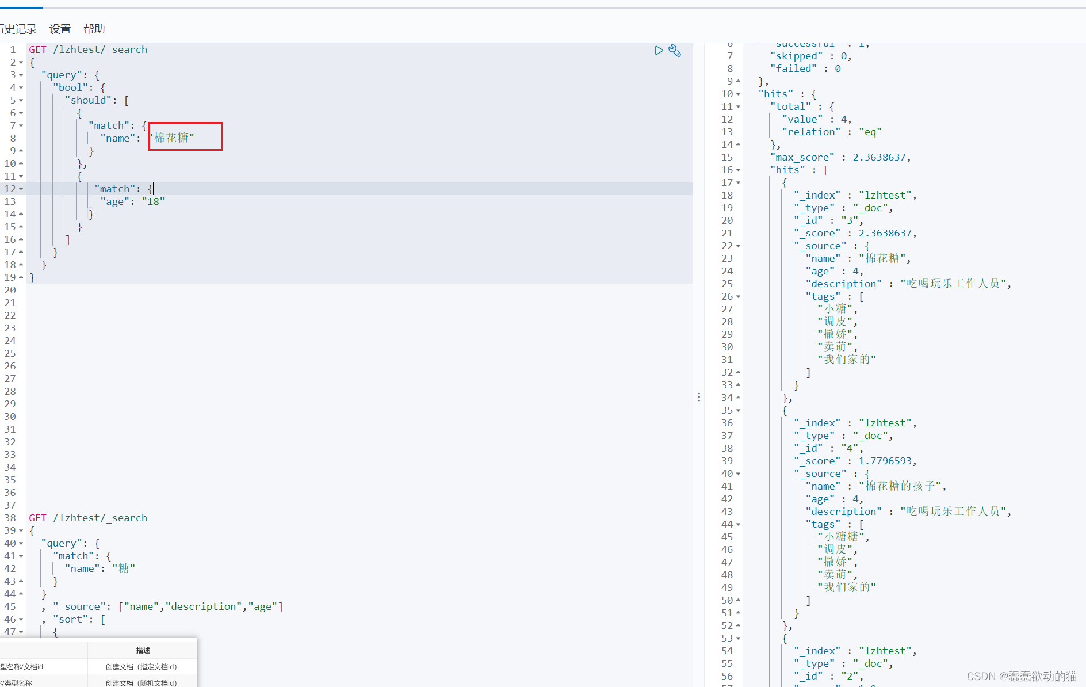Collapse the hits object at output line 10
The width and height of the screenshot is (1086, 687).
739,94
